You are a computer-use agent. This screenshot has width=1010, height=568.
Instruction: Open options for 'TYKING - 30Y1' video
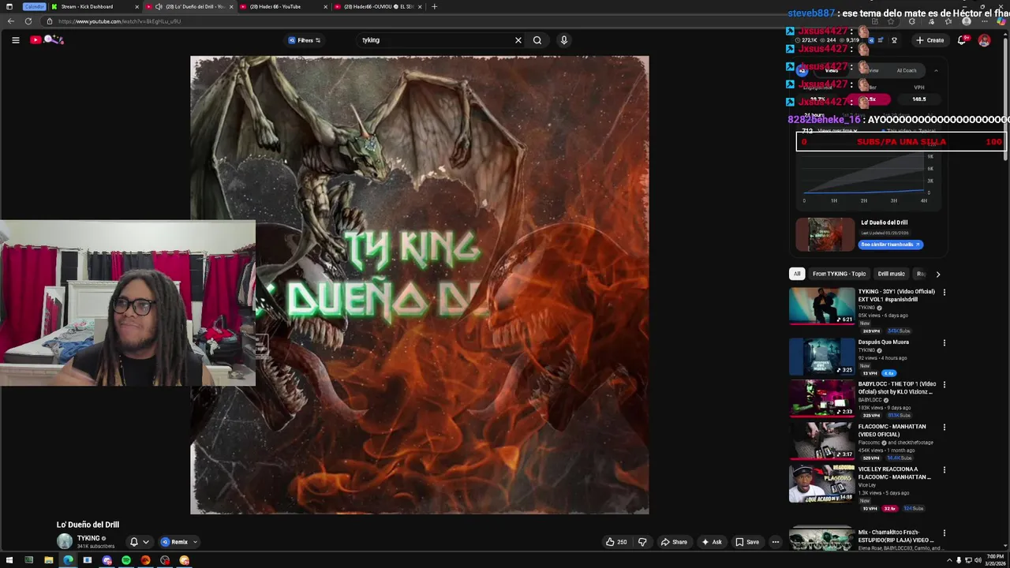(944, 293)
